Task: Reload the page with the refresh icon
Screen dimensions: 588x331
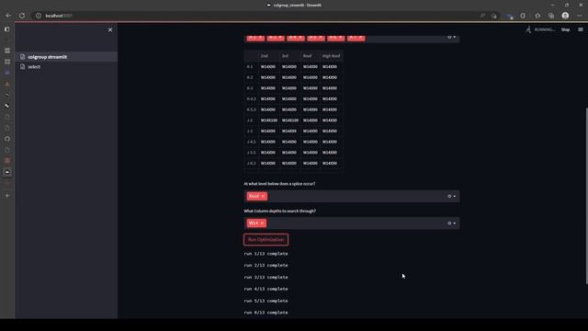Action: click(22, 16)
